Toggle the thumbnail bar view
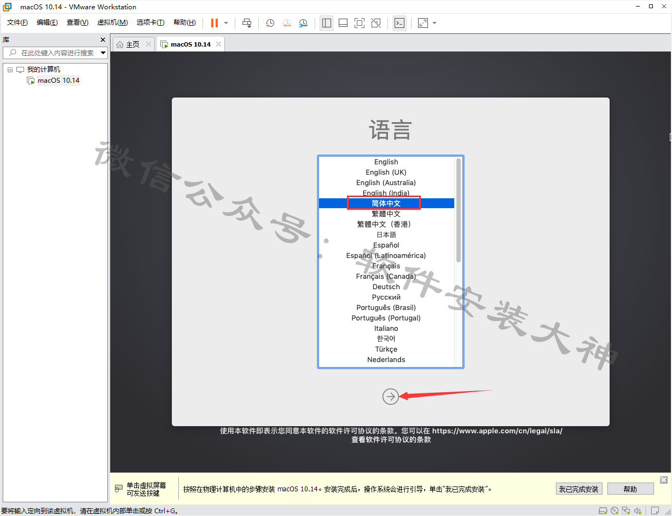 tap(343, 23)
